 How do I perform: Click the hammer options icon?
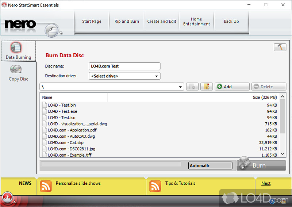click(x=280, y=47)
